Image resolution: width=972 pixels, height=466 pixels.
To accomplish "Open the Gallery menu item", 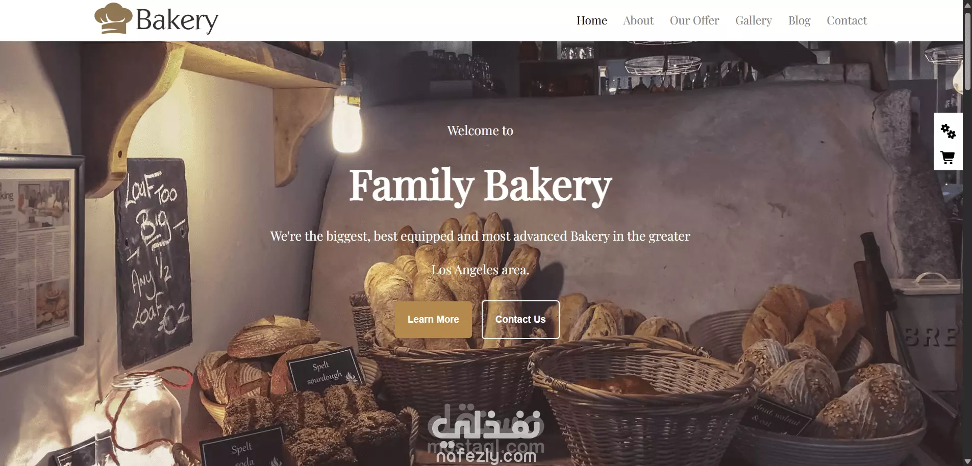I will pos(754,20).
